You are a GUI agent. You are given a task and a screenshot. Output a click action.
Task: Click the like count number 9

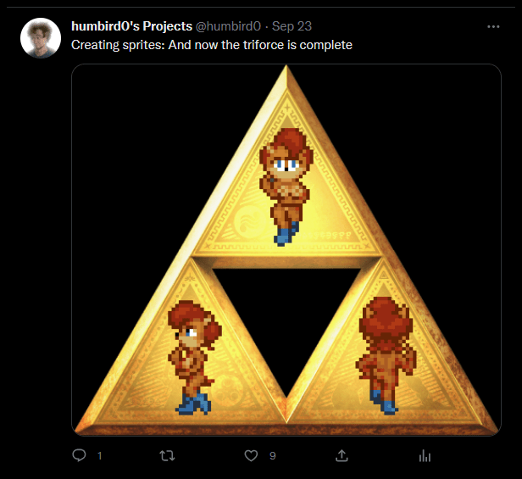[x=272, y=456]
